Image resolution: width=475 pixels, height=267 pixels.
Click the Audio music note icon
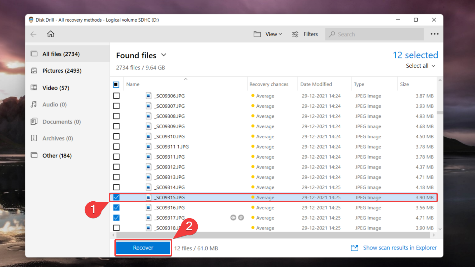(34, 104)
